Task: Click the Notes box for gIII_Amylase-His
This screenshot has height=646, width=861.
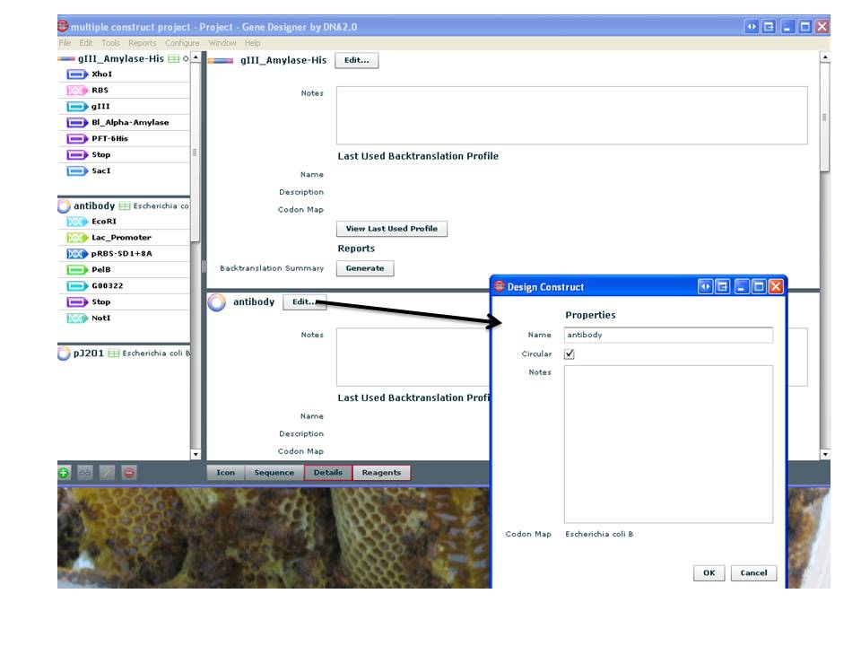Action: [x=571, y=116]
